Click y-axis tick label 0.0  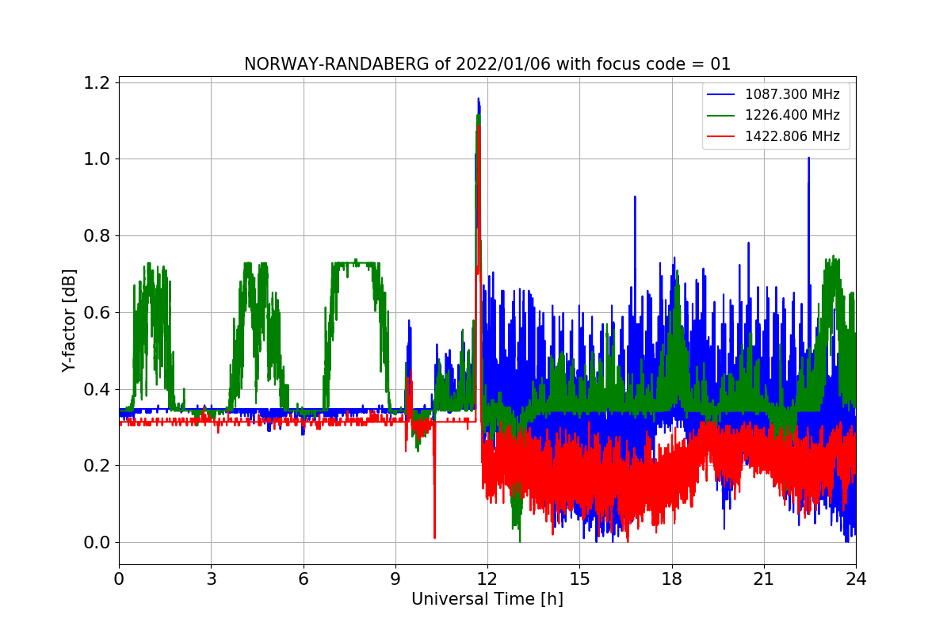click(x=98, y=543)
